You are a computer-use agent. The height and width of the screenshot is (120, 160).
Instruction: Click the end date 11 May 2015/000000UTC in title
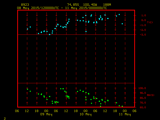[x=88, y=8]
